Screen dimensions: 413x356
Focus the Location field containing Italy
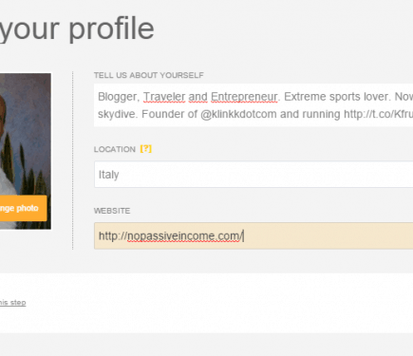(x=253, y=175)
